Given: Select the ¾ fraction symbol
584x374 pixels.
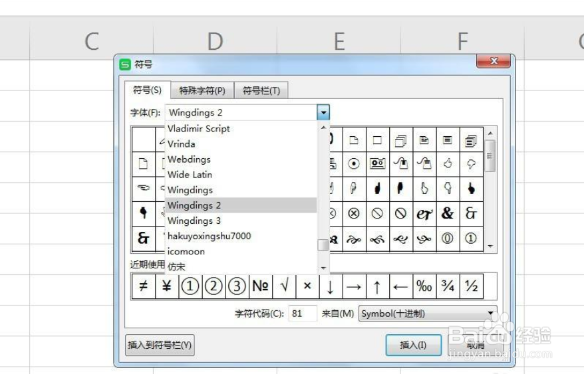Looking at the screenshot, I should click(x=448, y=286).
